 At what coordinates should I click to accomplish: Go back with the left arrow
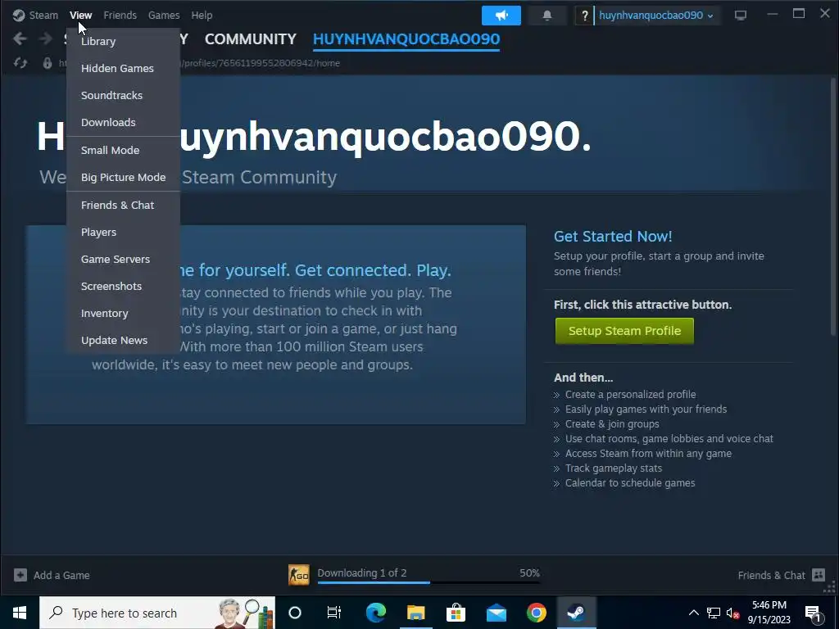[20, 38]
